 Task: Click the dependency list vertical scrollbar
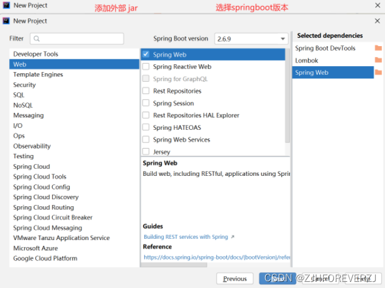287,96
